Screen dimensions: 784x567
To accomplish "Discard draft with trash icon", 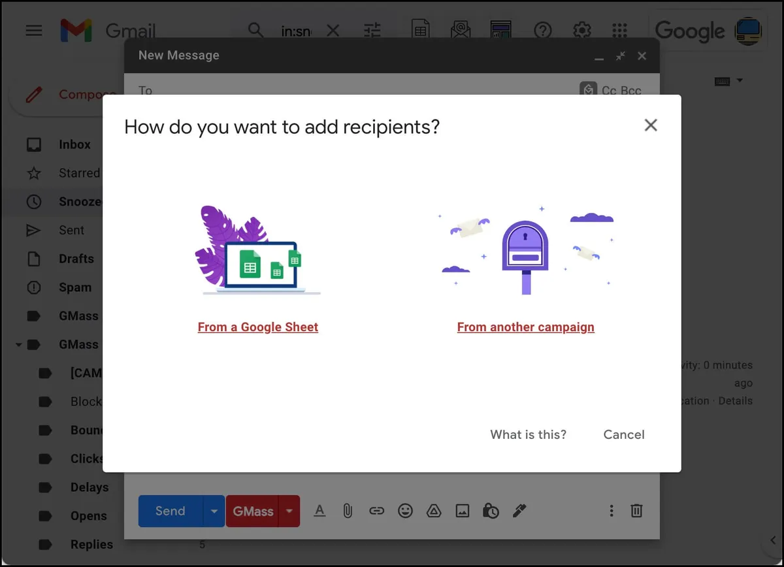I will (x=636, y=511).
